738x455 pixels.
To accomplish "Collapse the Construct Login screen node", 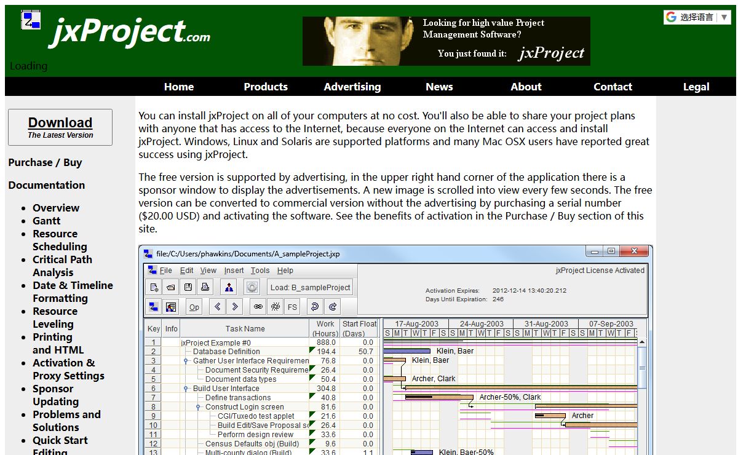I will click(198, 407).
